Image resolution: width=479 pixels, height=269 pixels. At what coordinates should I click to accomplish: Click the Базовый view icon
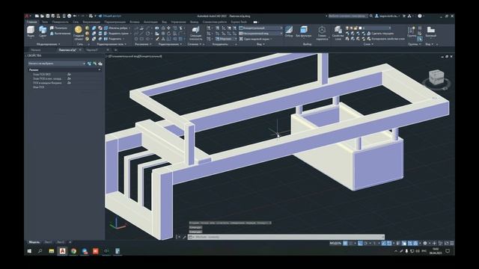(x=431, y=31)
